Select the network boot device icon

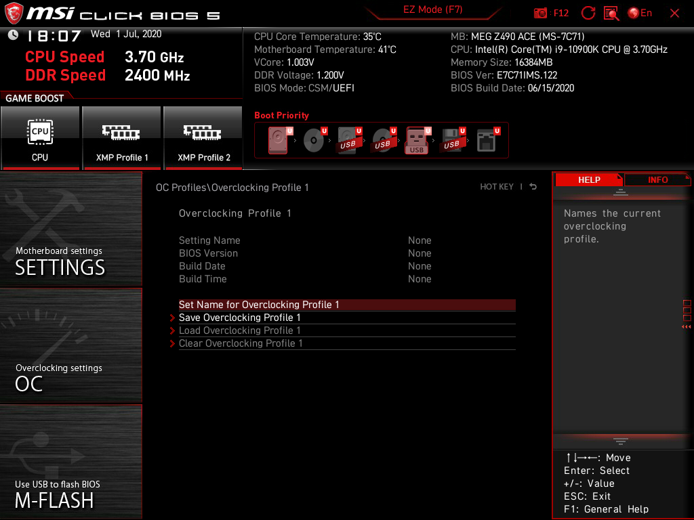(485, 140)
